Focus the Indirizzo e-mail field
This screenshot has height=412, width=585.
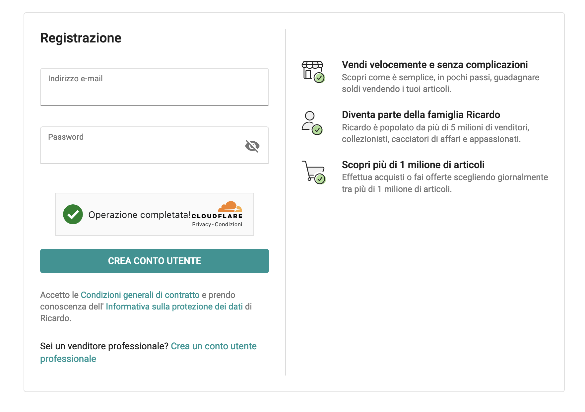click(155, 87)
